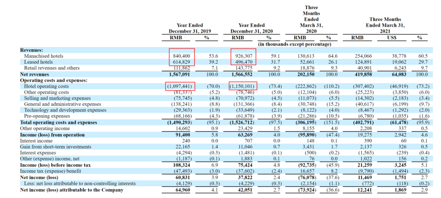Select the 'Income (loss) from operation' row label
The width and height of the screenshot is (441, 198).
tap(52, 135)
